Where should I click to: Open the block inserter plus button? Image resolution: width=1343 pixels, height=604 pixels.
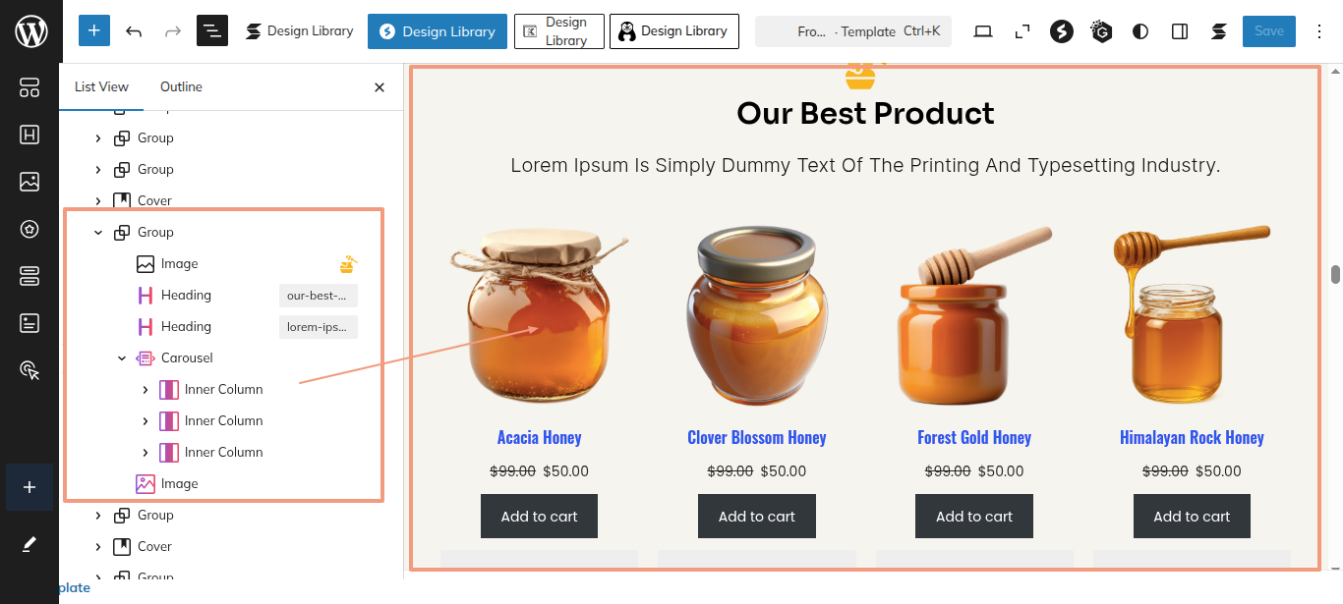coord(93,31)
